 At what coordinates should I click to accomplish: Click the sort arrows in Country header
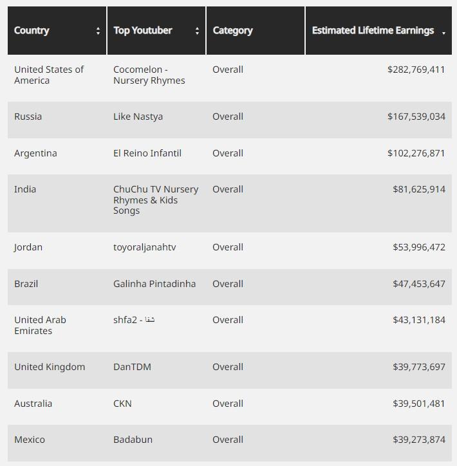[98, 31]
